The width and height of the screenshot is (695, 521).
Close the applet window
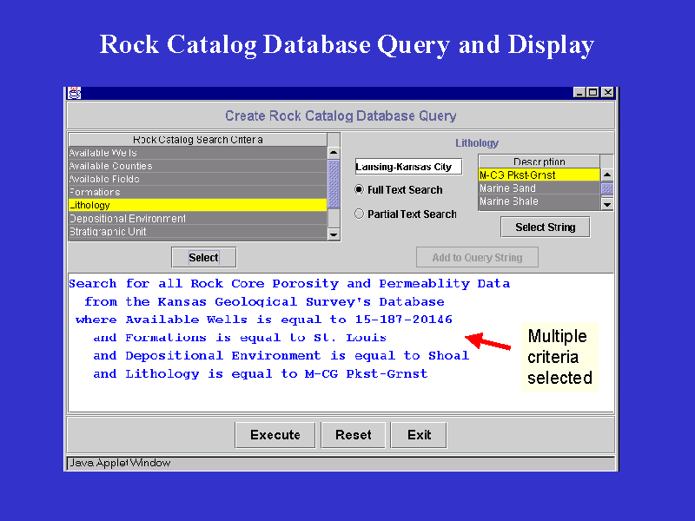(x=607, y=92)
